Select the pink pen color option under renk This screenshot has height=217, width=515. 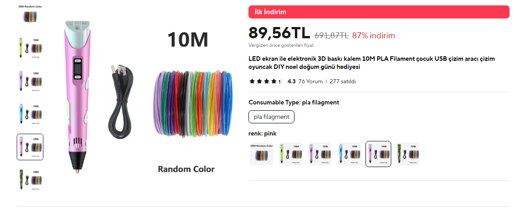tap(378, 154)
